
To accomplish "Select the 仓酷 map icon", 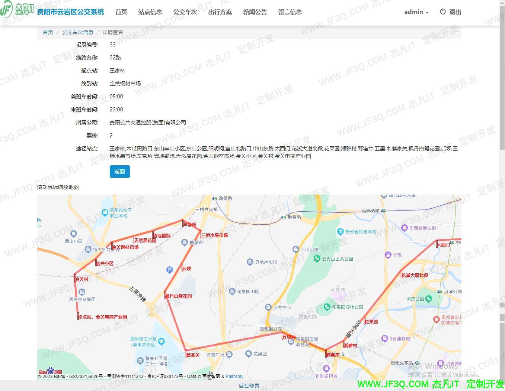I will tap(388, 255).
